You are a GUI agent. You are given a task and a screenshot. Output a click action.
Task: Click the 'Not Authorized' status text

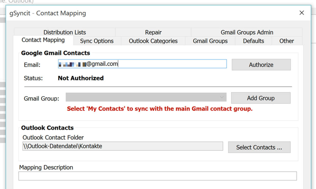[x=81, y=78]
